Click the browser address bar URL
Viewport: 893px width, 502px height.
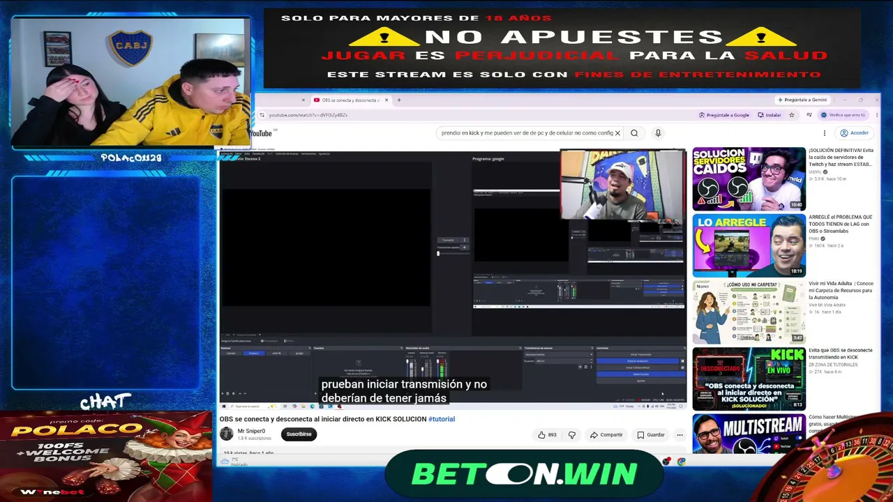(x=308, y=115)
